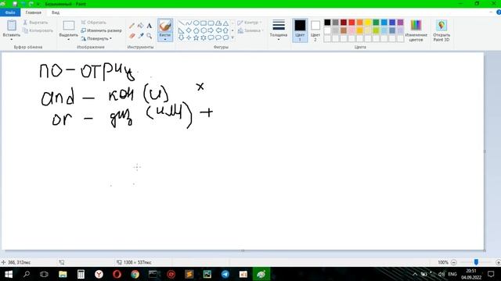Open the Paint Help question mark icon

pyautogui.click(x=499, y=12)
